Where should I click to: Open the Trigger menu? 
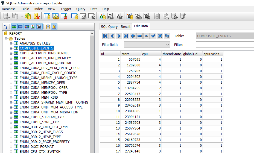[66, 9]
